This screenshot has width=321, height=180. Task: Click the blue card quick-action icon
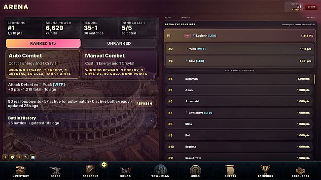[33, 157]
